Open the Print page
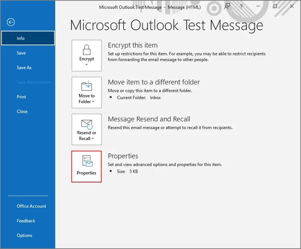 click(x=22, y=97)
